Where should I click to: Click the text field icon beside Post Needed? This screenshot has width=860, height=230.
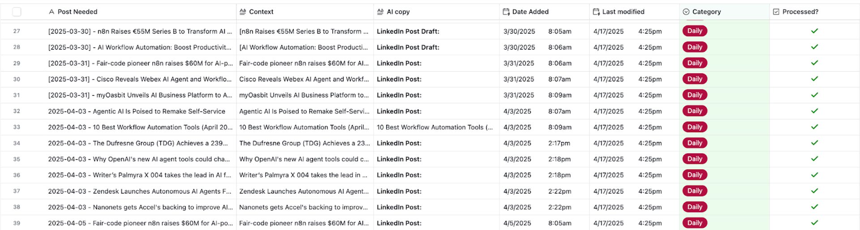[x=52, y=12]
